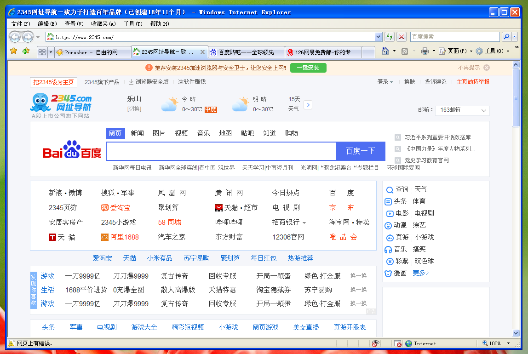The width and height of the screenshot is (528, 354).
Task: Open the 页面(P) dropdown menu
Action: [456, 51]
